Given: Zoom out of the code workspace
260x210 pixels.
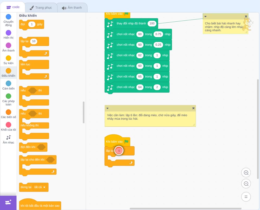Looking at the screenshot, I should pyautogui.click(x=246, y=184).
